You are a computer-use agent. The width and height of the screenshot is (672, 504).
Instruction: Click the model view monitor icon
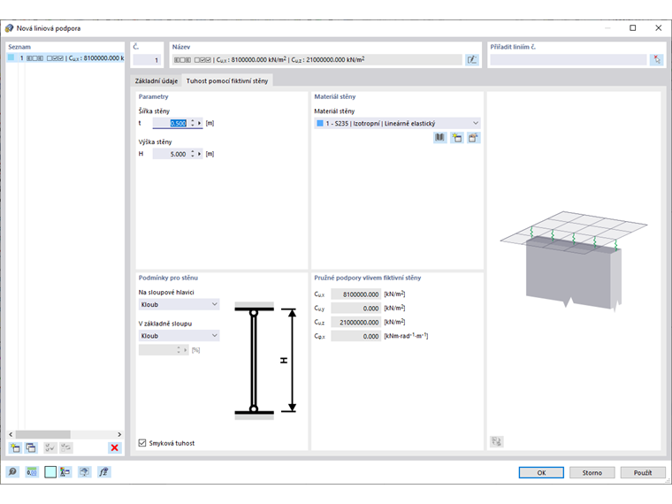tap(84, 472)
